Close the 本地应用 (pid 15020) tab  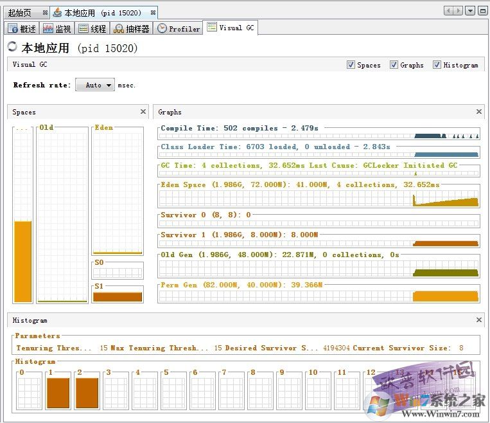point(152,12)
